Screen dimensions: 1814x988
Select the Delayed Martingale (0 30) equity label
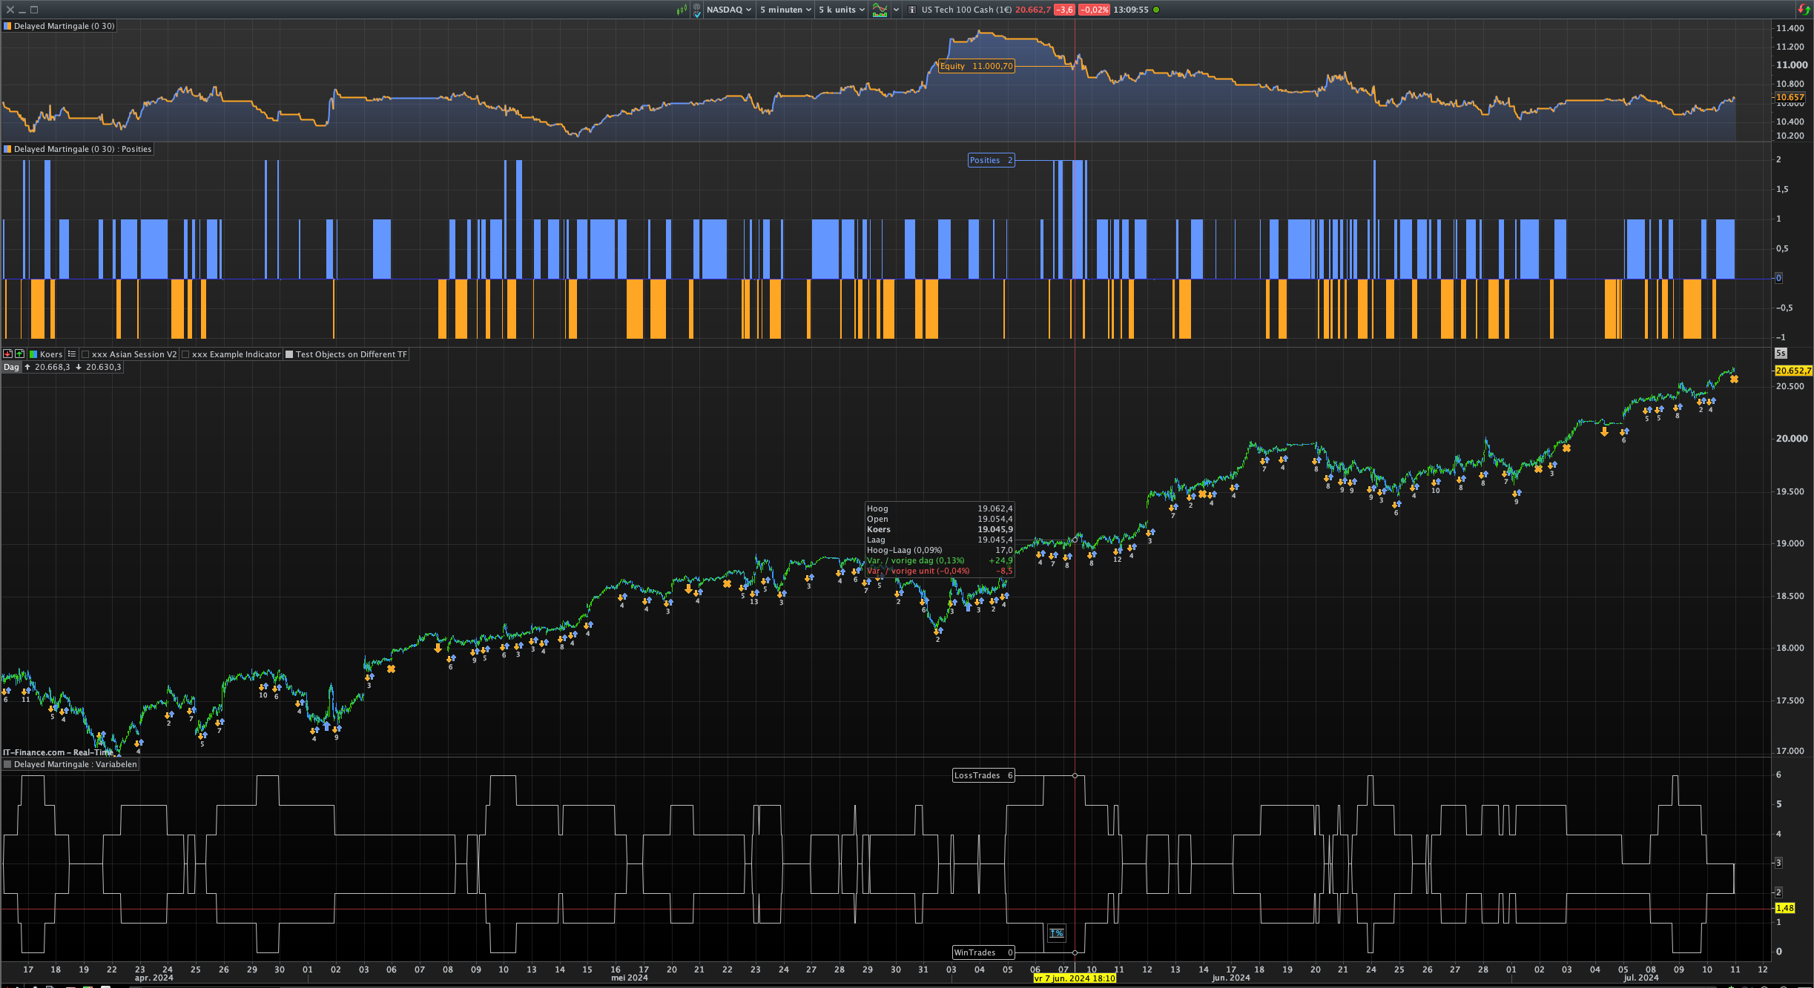pos(64,26)
